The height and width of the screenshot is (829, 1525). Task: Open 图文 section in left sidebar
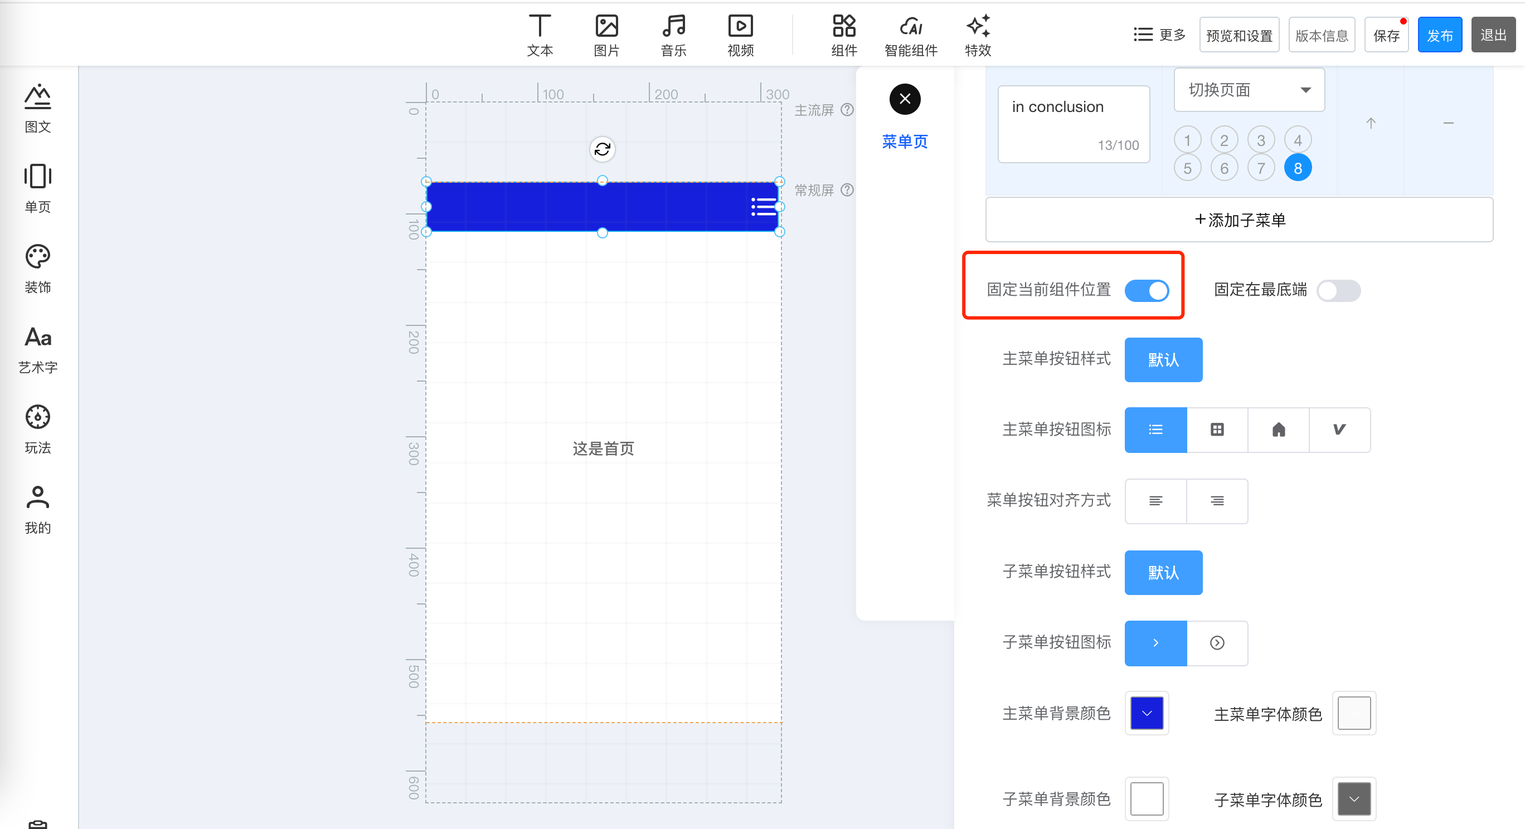tap(37, 109)
